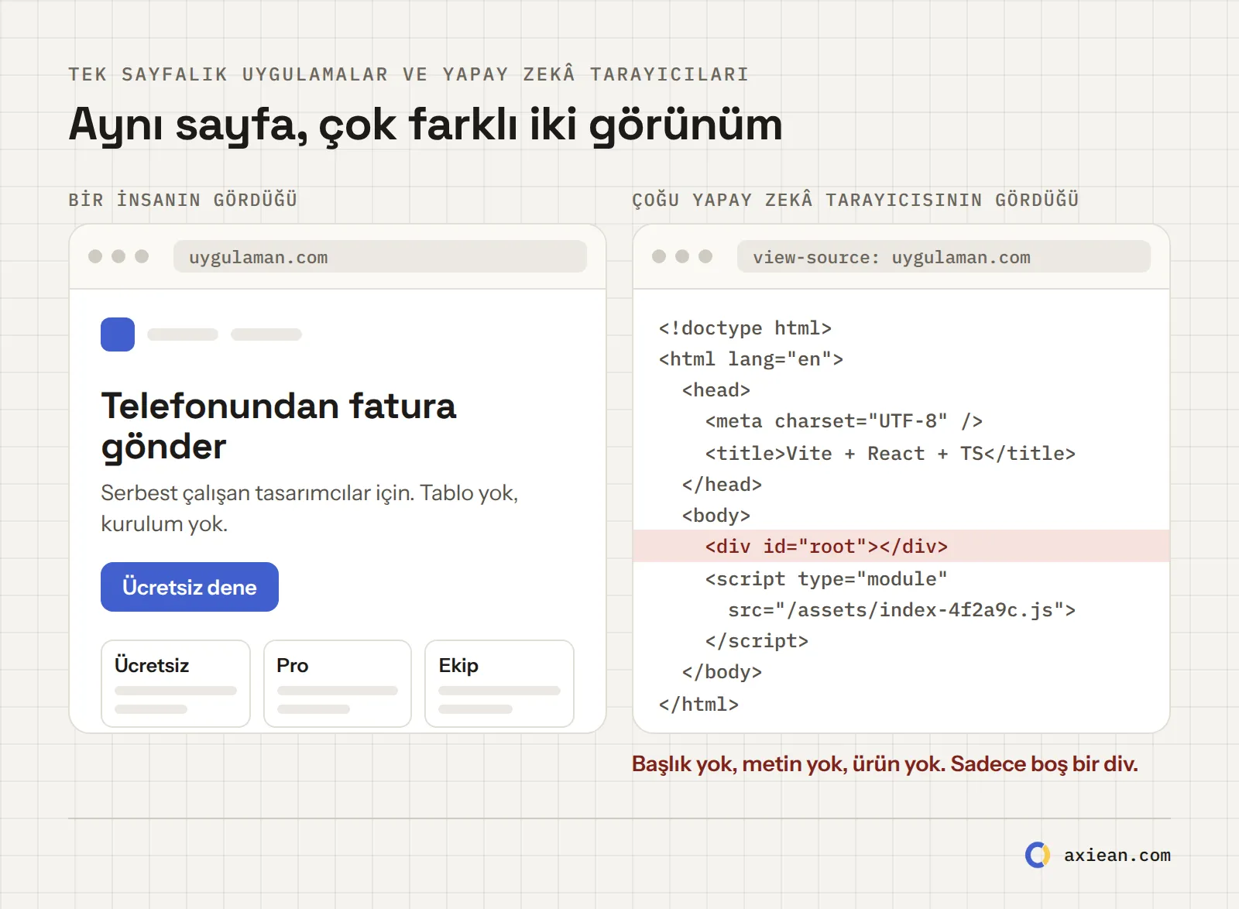Click the "TEK SAYFALIK UYGULAMALAR" overline text
This screenshot has height=909, width=1239.
tap(409, 74)
